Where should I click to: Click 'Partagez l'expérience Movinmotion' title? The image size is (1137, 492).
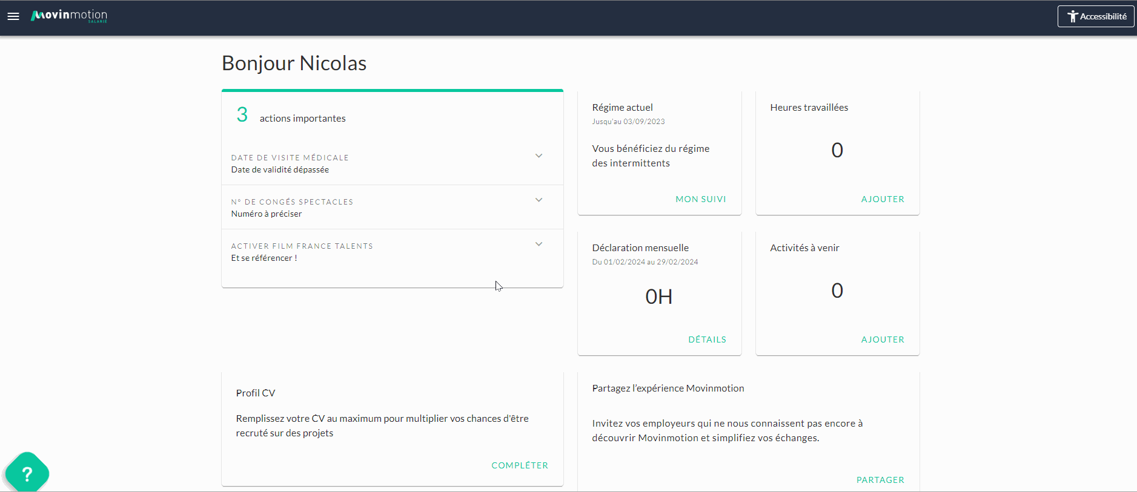668,388
